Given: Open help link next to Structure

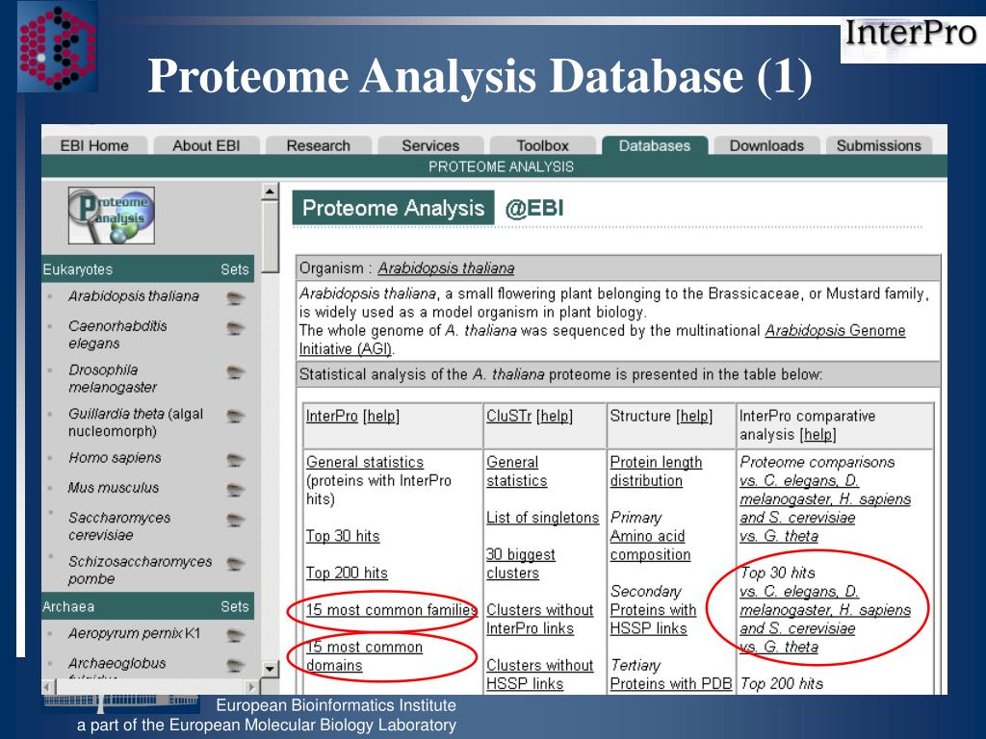Looking at the screenshot, I should pyautogui.click(x=694, y=416).
